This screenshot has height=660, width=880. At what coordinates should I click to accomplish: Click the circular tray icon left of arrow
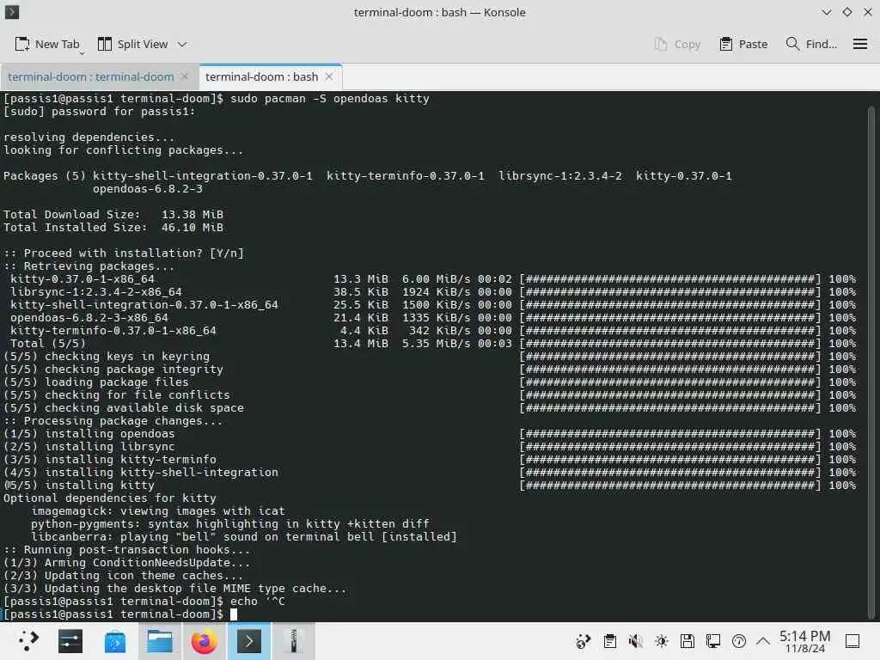(738, 641)
